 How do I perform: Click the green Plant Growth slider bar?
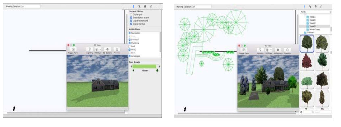[x=144, y=66]
